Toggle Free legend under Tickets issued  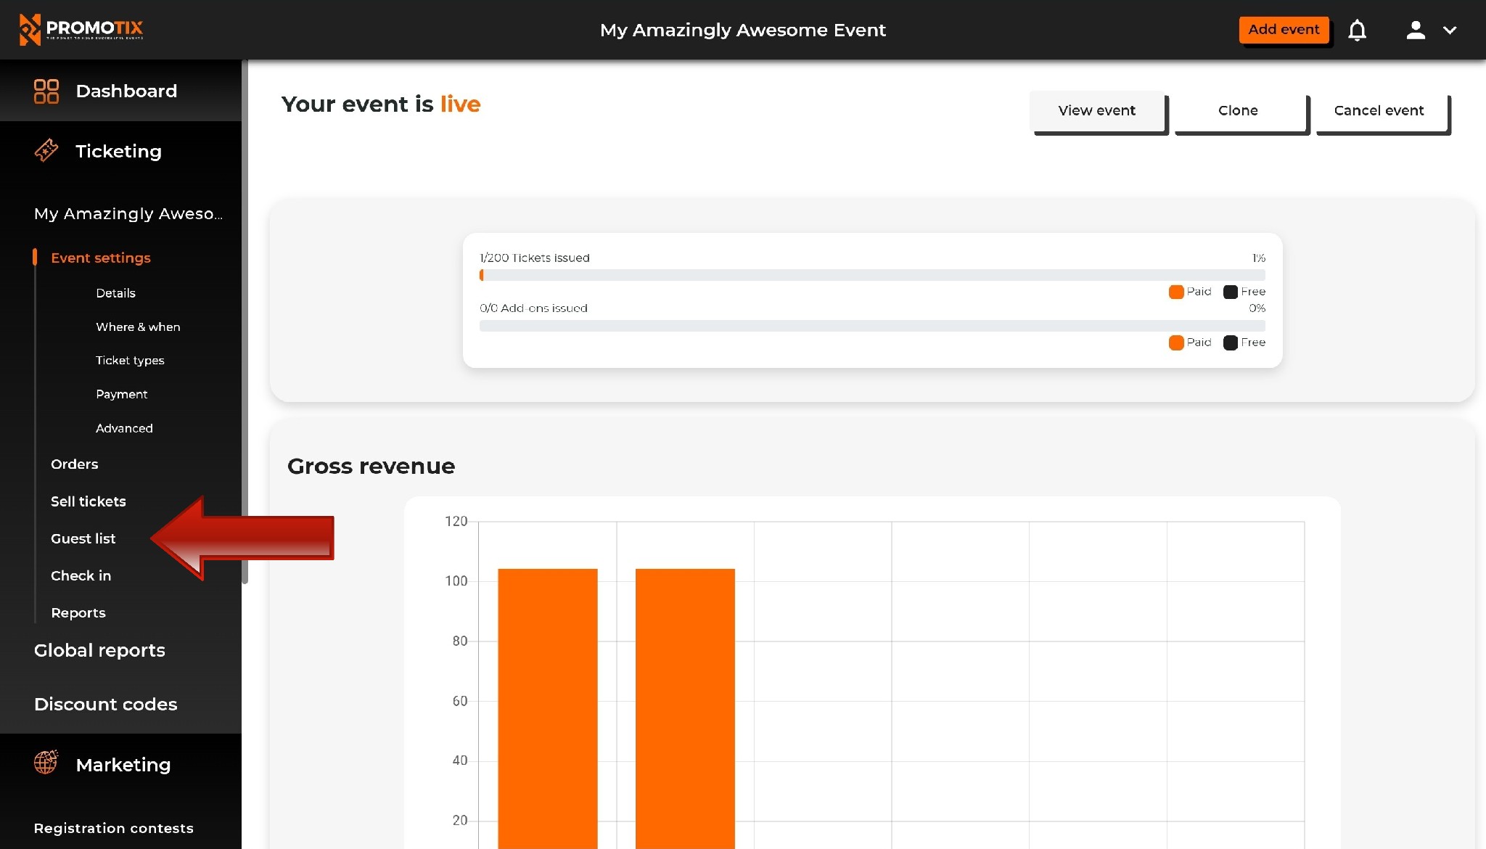(x=1244, y=292)
